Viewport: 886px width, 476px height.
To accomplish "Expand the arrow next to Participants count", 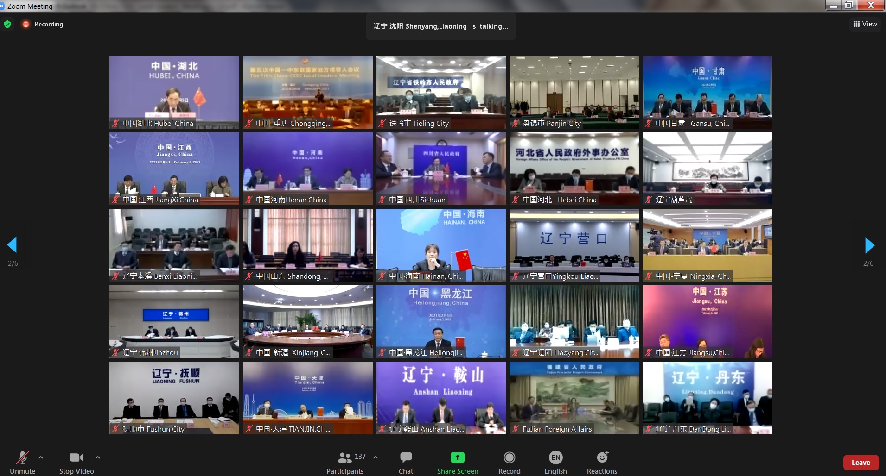I will click(376, 457).
